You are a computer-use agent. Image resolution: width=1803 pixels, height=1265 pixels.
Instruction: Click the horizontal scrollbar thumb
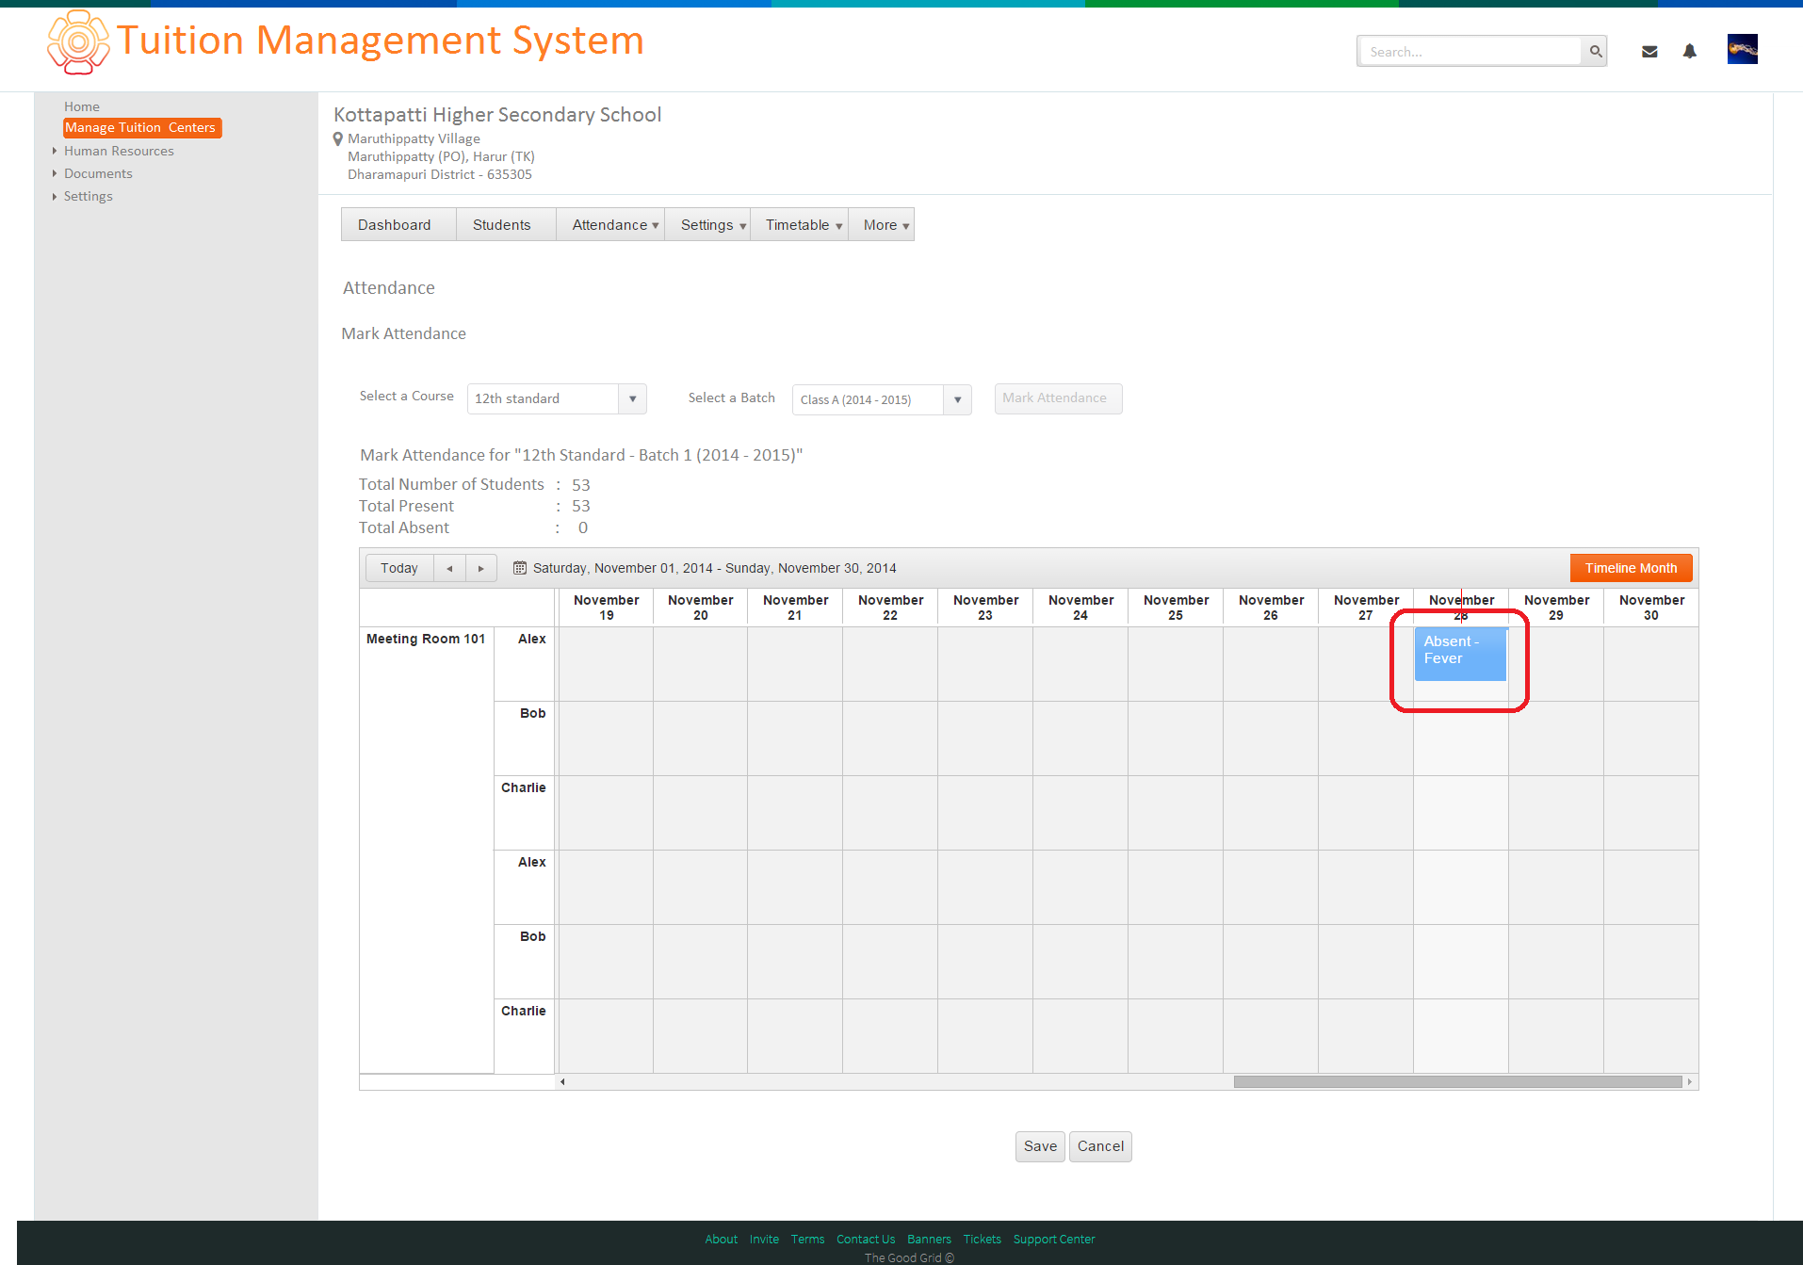tap(1457, 1081)
